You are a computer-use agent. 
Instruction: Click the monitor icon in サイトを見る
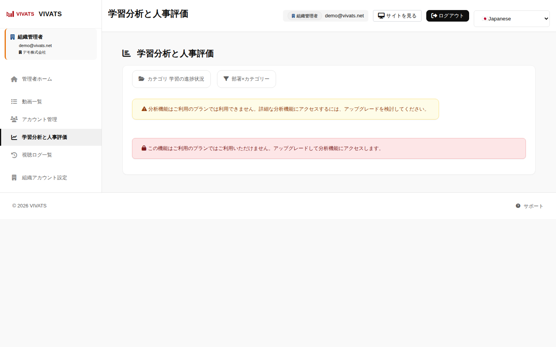pyautogui.click(x=381, y=16)
